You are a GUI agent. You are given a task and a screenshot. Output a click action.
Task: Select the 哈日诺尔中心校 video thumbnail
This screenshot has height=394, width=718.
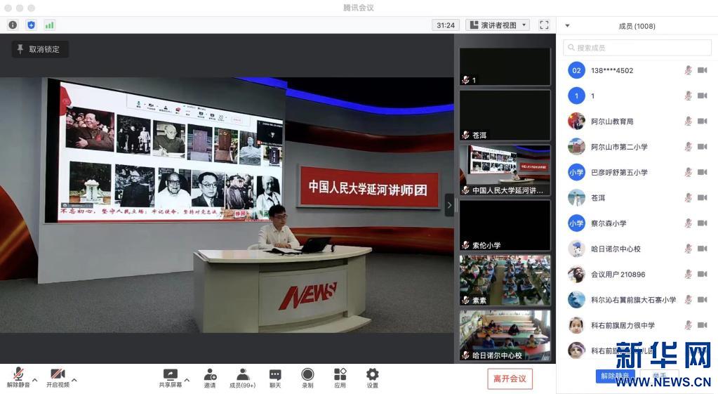tap(505, 335)
